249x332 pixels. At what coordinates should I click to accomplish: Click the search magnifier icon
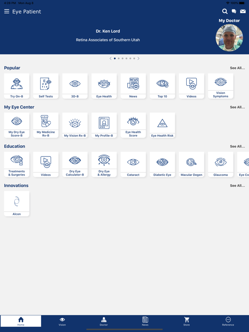[x=225, y=11]
